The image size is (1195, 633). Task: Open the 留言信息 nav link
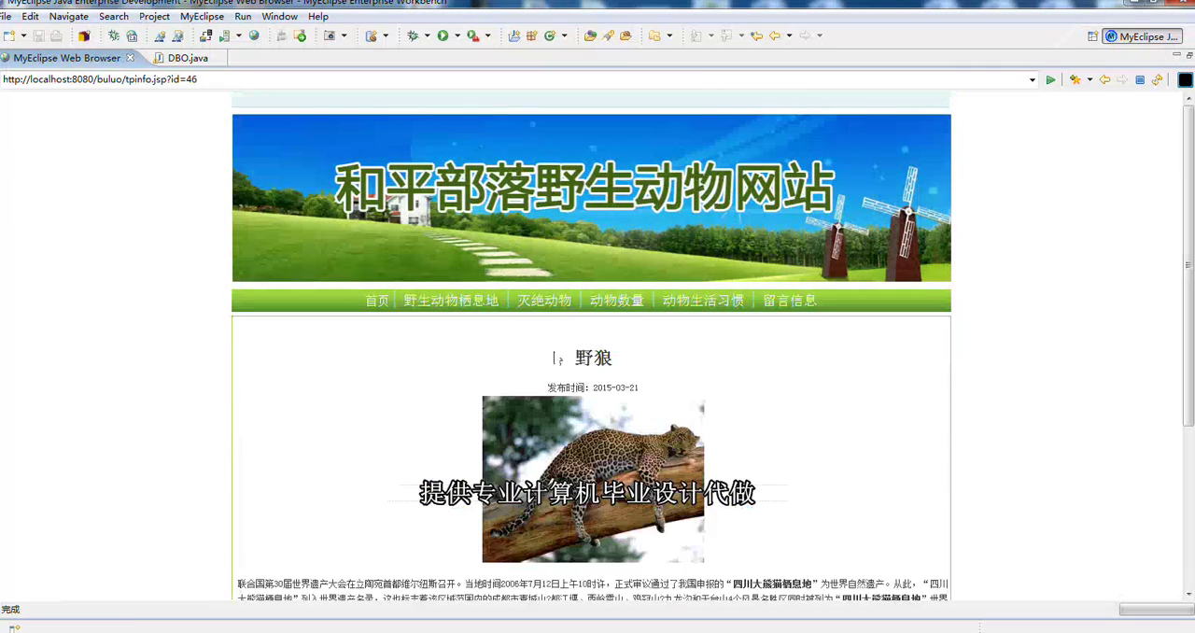(790, 301)
